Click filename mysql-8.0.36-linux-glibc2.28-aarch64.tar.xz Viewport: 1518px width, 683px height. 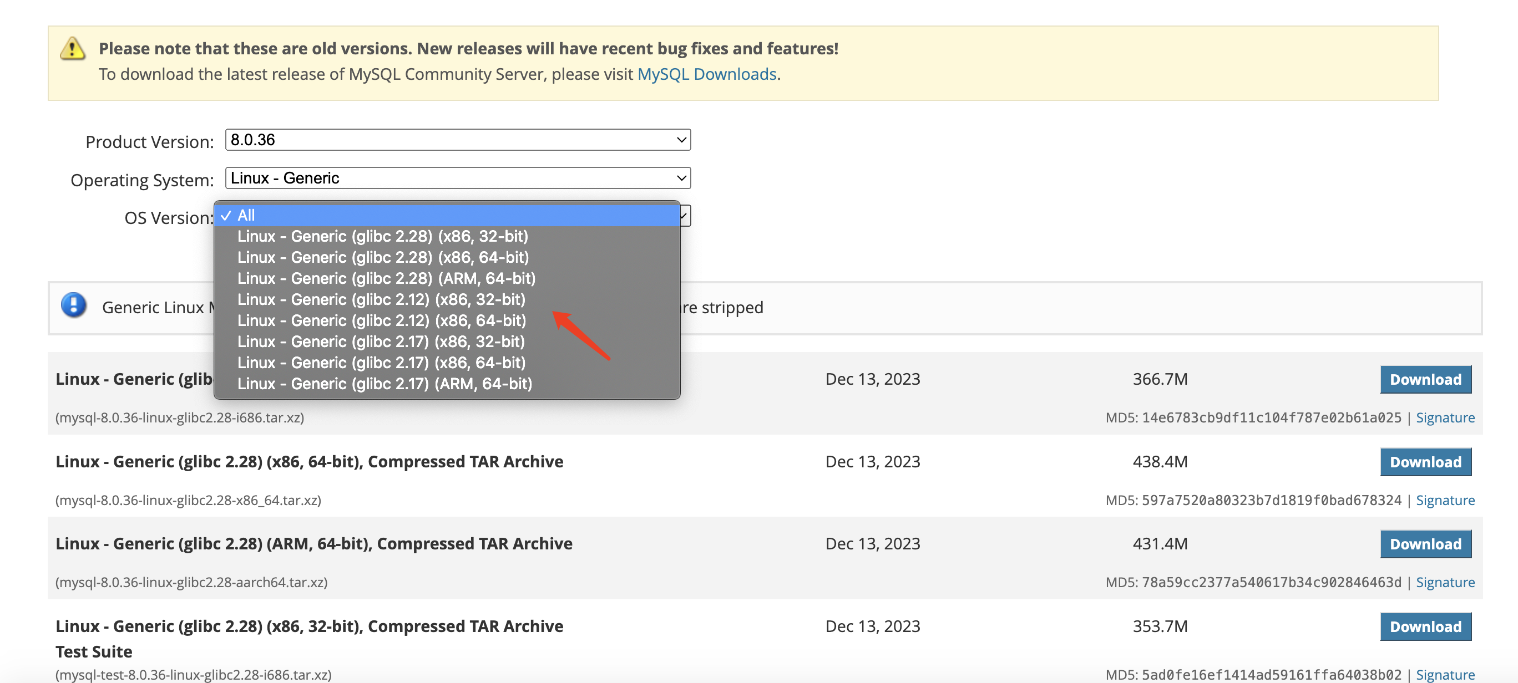point(191,582)
